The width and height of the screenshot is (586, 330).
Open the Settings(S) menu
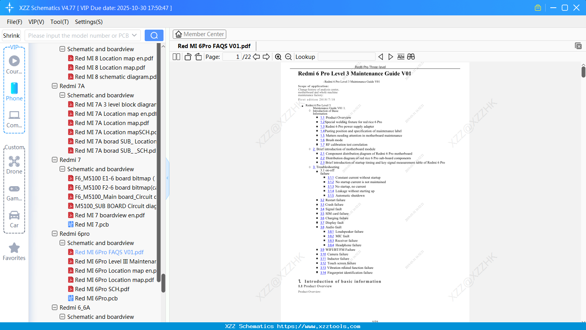tap(89, 22)
